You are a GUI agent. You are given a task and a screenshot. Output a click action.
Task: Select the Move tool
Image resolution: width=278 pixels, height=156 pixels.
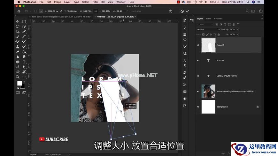[x=18, y=22]
